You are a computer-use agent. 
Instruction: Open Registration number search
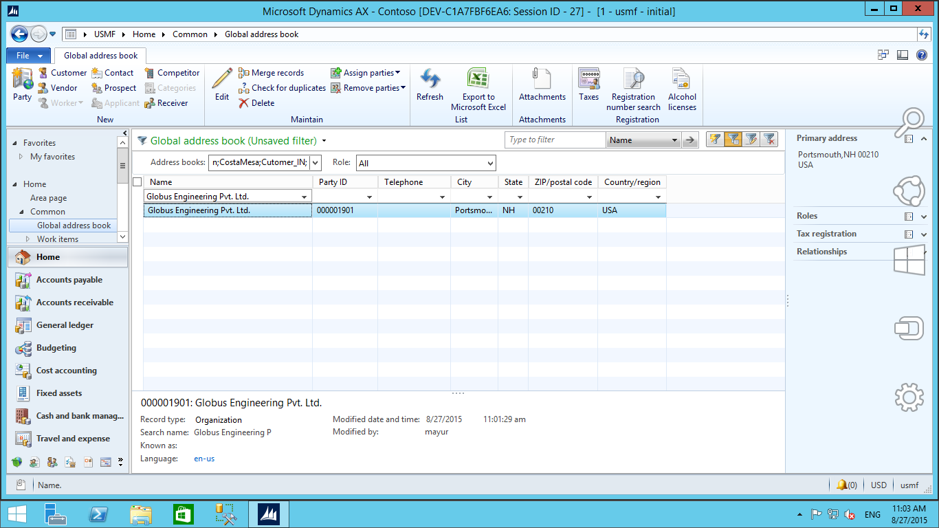click(633, 89)
